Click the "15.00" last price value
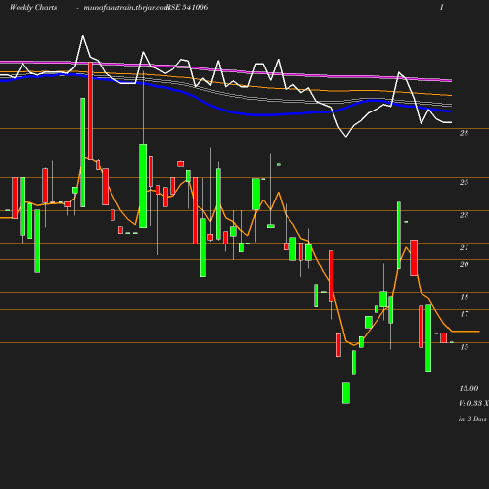The image size is (489, 489). point(468,388)
